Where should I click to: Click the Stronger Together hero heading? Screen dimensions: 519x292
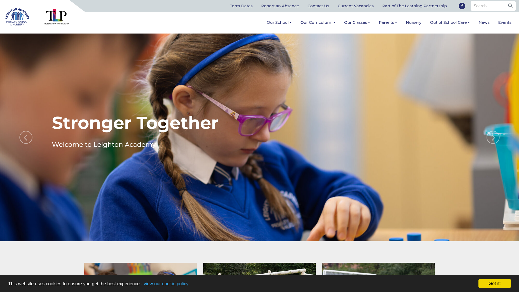click(x=135, y=123)
